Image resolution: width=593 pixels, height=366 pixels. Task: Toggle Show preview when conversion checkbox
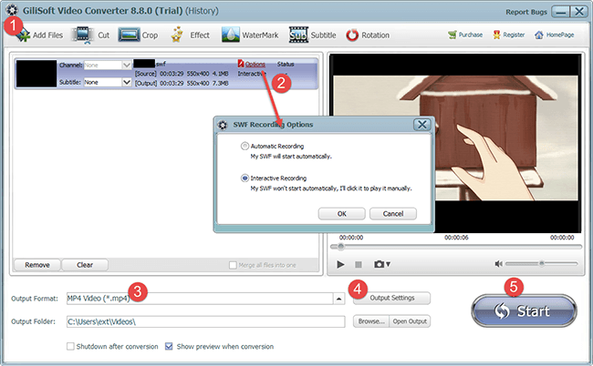point(170,346)
